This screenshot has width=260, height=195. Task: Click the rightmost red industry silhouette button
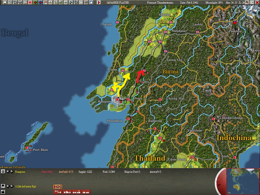pos(86,192)
